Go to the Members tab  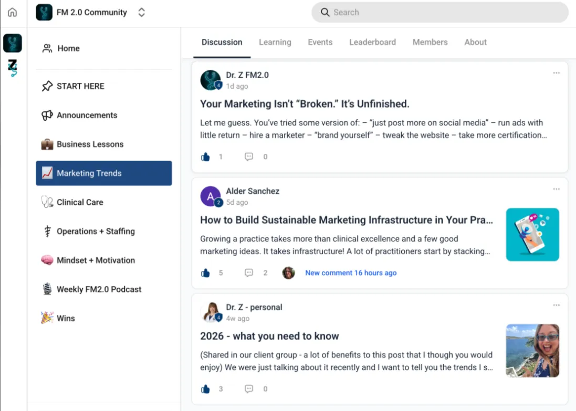click(x=430, y=43)
